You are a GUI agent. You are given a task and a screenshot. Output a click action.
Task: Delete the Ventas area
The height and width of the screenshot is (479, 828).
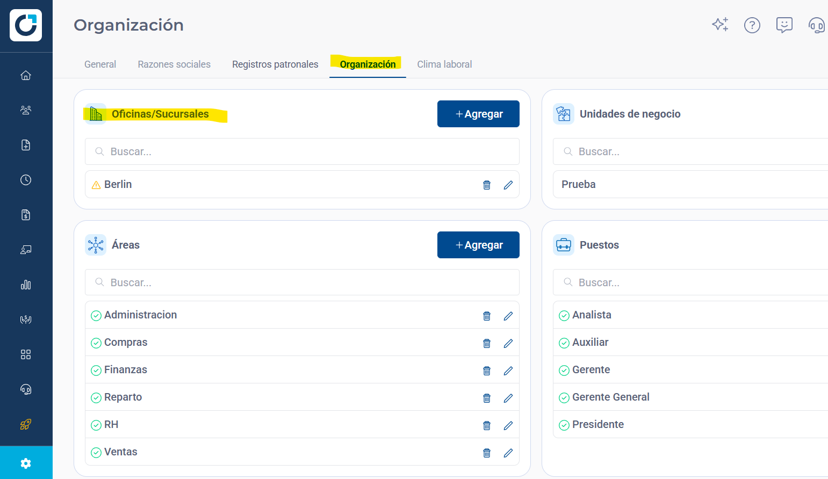click(487, 453)
